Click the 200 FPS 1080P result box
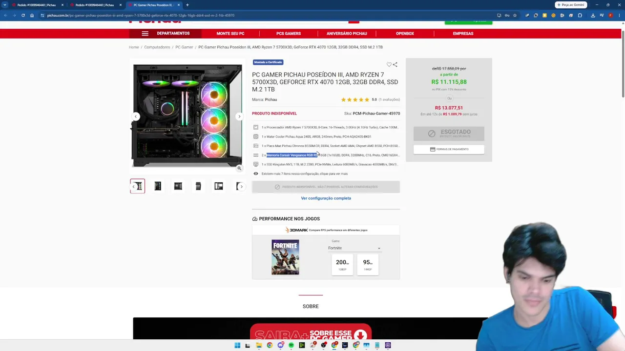Screen dimensions: 625x351 click(x=342, y=264)
